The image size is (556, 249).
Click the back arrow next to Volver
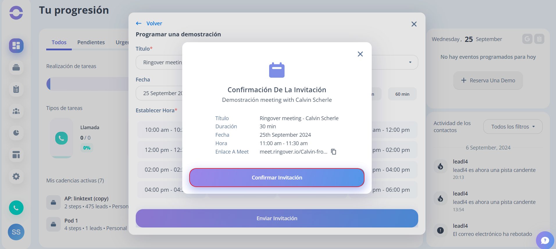click(139, 23)
